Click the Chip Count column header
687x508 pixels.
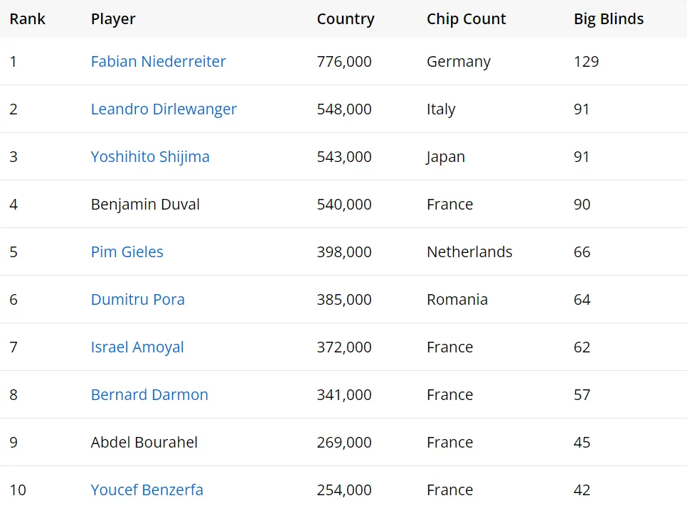(466, 19)
